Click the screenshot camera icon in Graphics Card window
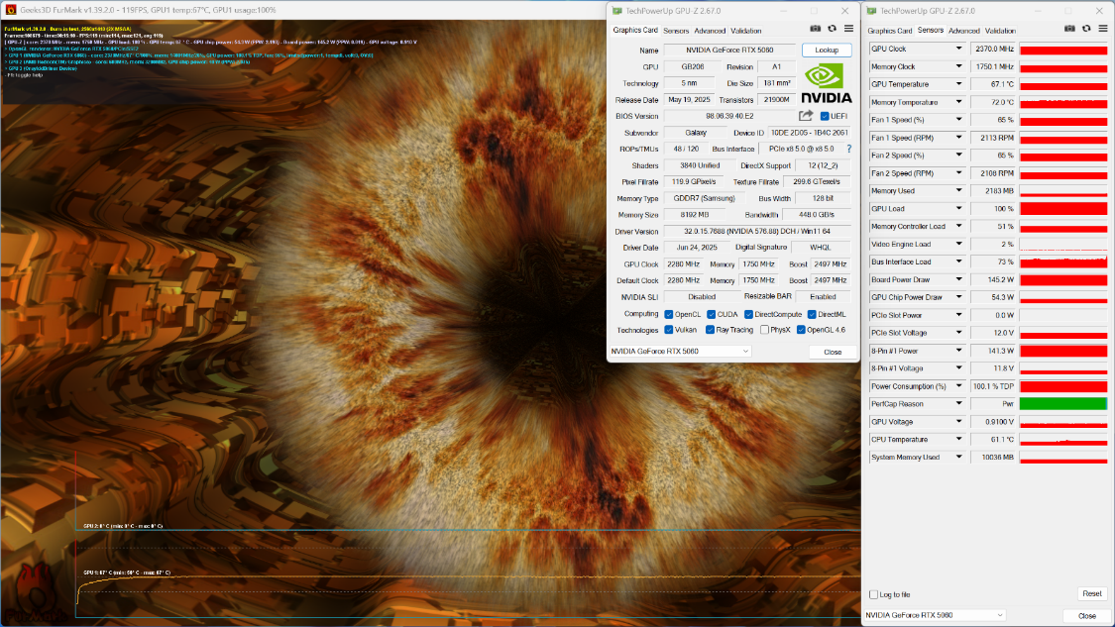Viewport: 1115px width, 627px height. pos(815,29)
